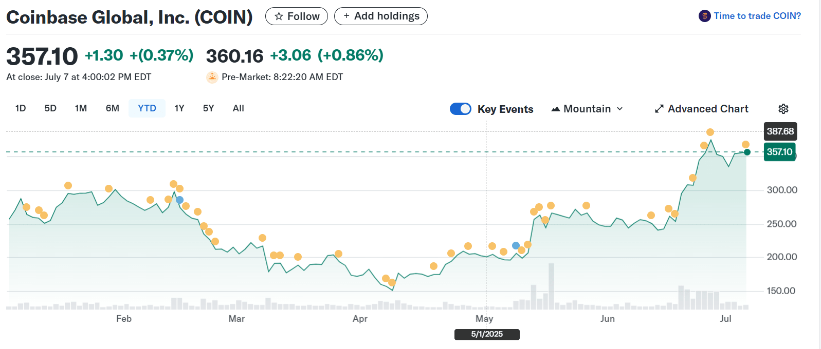The width and height of the screenshot is (821, 349).
Task: Select the All range tab
Action: click(x=239, y=108)
